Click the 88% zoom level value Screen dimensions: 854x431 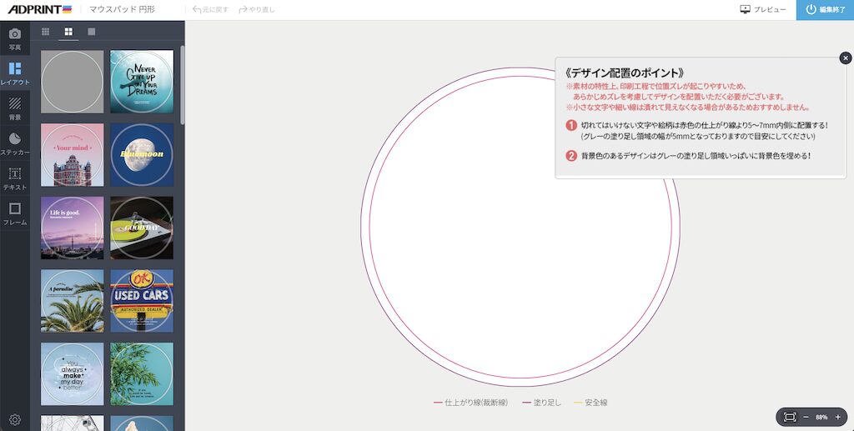tap(821, 418)
